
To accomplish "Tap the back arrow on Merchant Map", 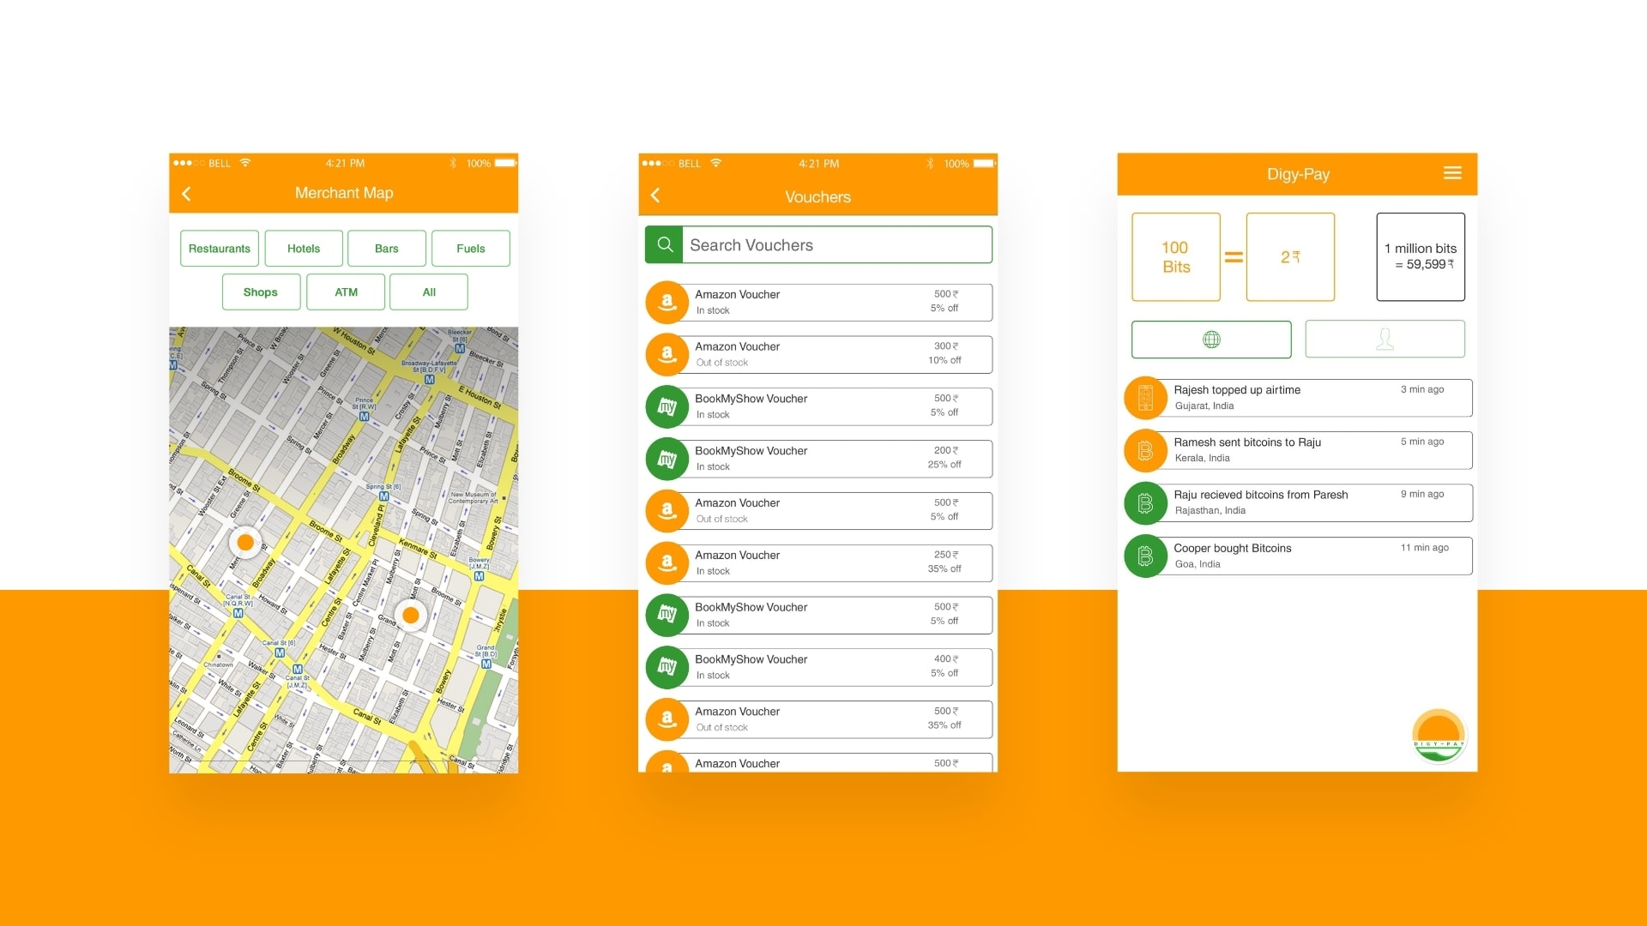I will click(x=186, y=194).
